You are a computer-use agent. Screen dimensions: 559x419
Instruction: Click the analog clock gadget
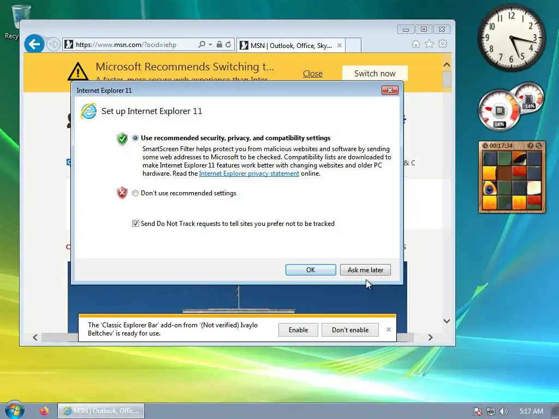pos(511,38)
